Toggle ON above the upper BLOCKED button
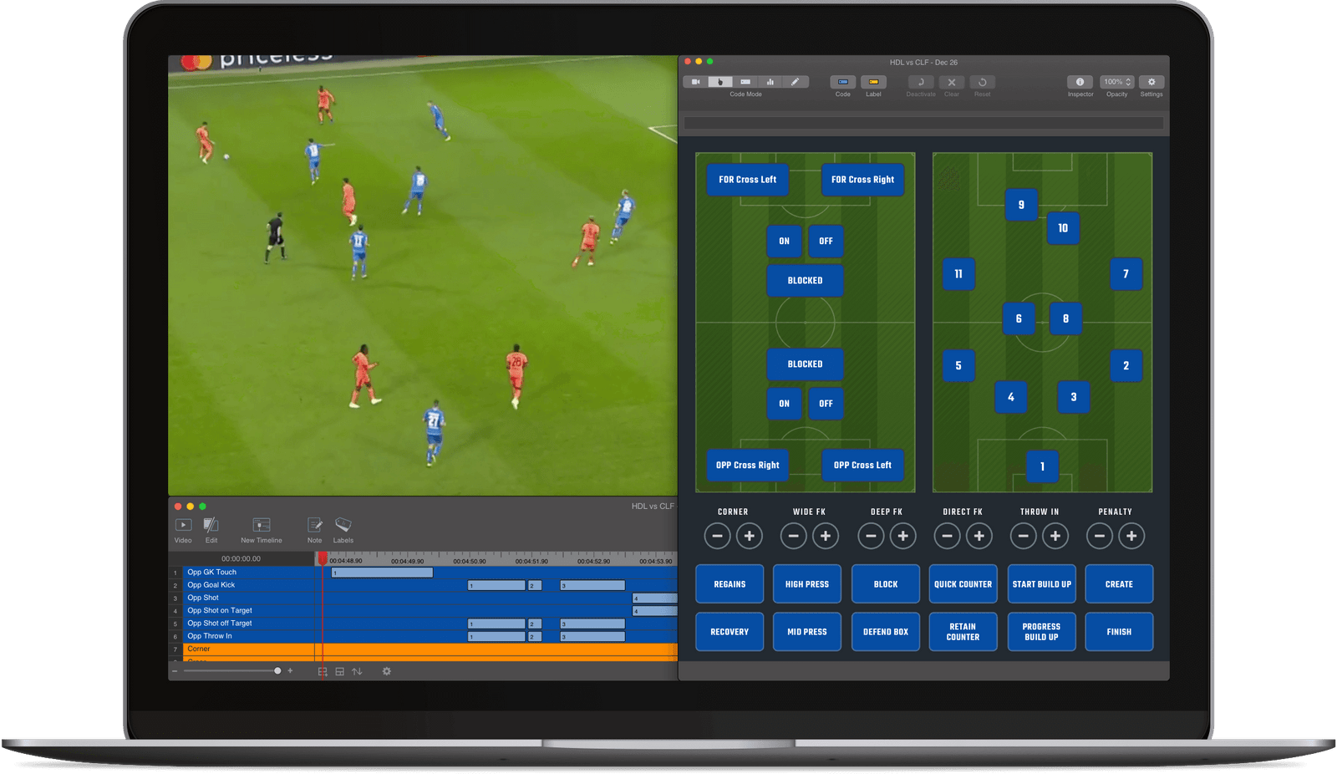This screenshot has width=1337, height=774. 784,241
